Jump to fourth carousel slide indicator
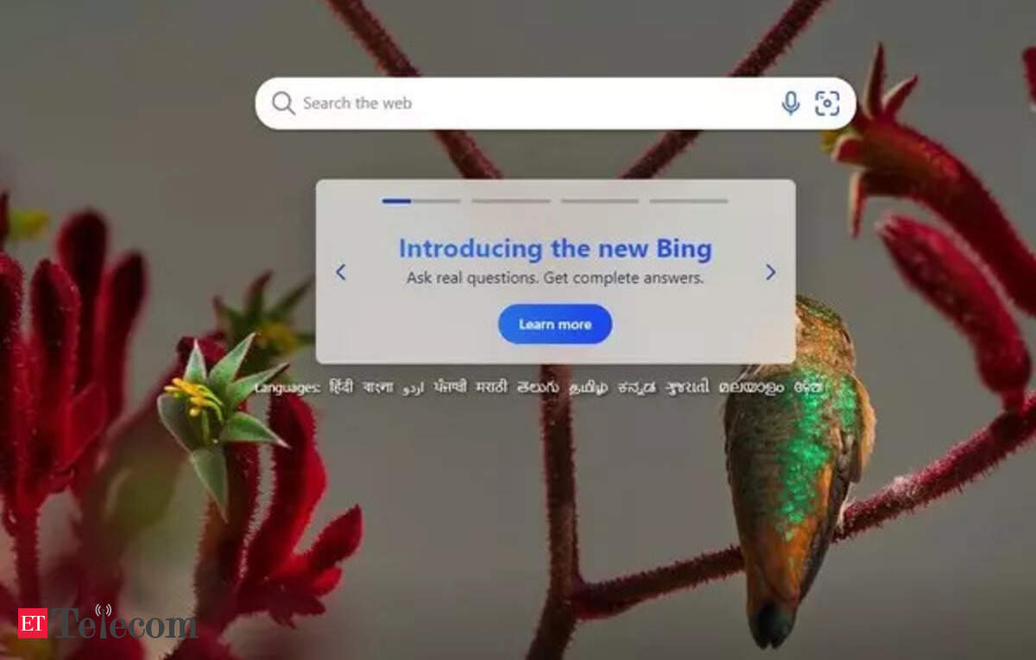 pyautogui.click(x=689, y=201)
